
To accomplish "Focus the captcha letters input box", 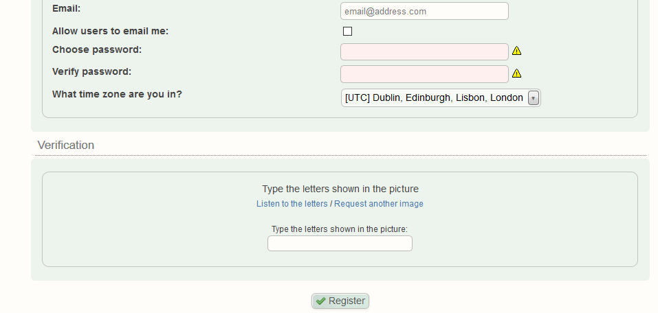I will 340,244.
